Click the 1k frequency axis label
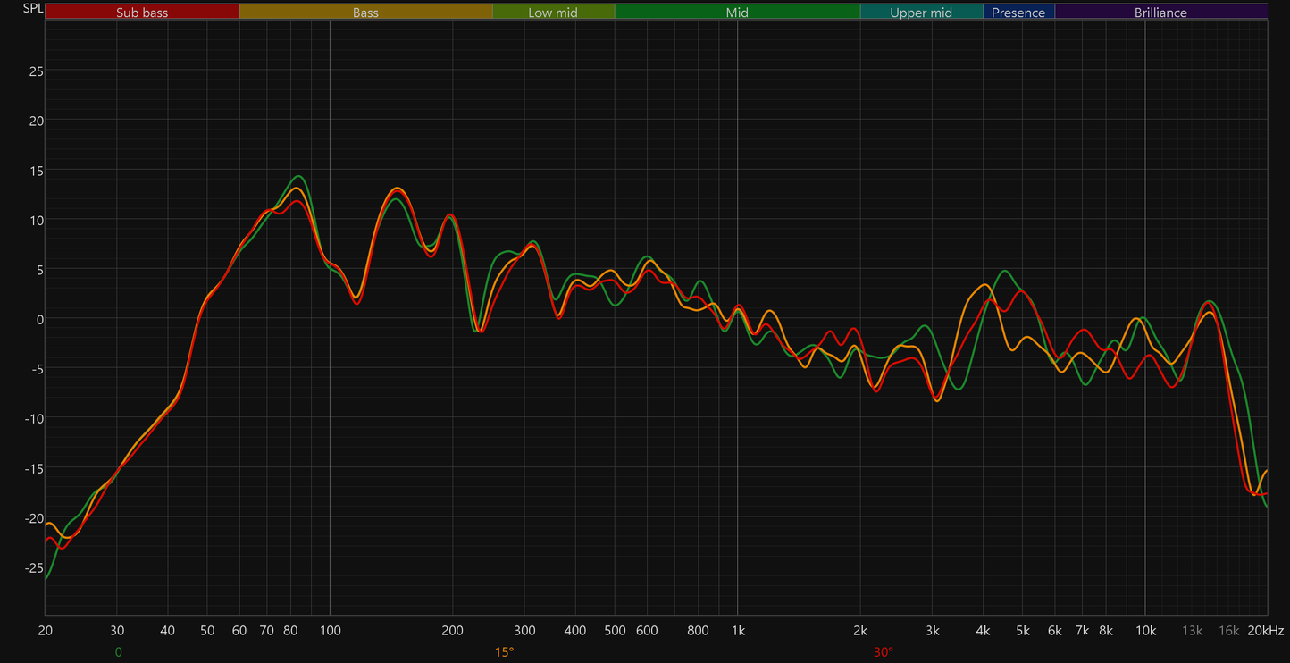1290x663 pixels. coord(737,630)
